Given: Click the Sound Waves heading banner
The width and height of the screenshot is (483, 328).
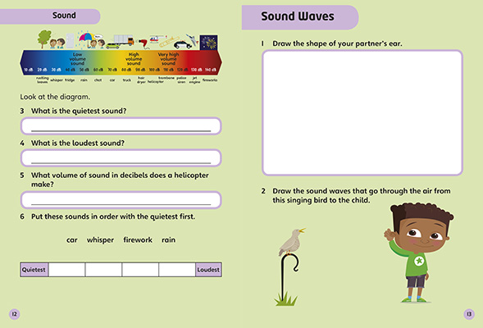Looking at the screenshot, I should pyautogui.click(x=300, y=17).
